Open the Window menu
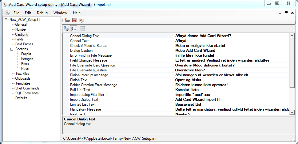Image resolution: width=298 pixels, height=144 pixels. click(x=60, y=13)
